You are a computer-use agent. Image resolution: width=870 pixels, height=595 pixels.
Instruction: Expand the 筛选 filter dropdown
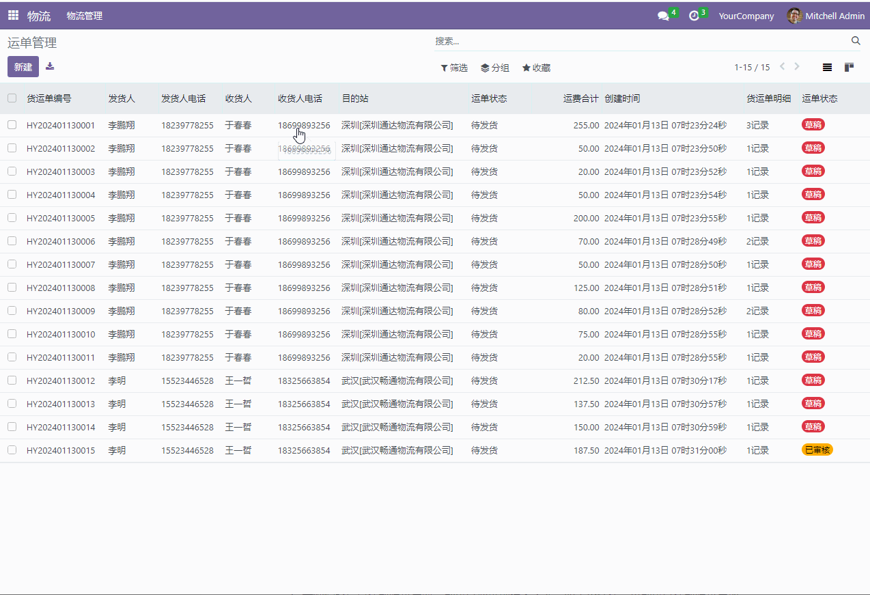tap(454, 68)
